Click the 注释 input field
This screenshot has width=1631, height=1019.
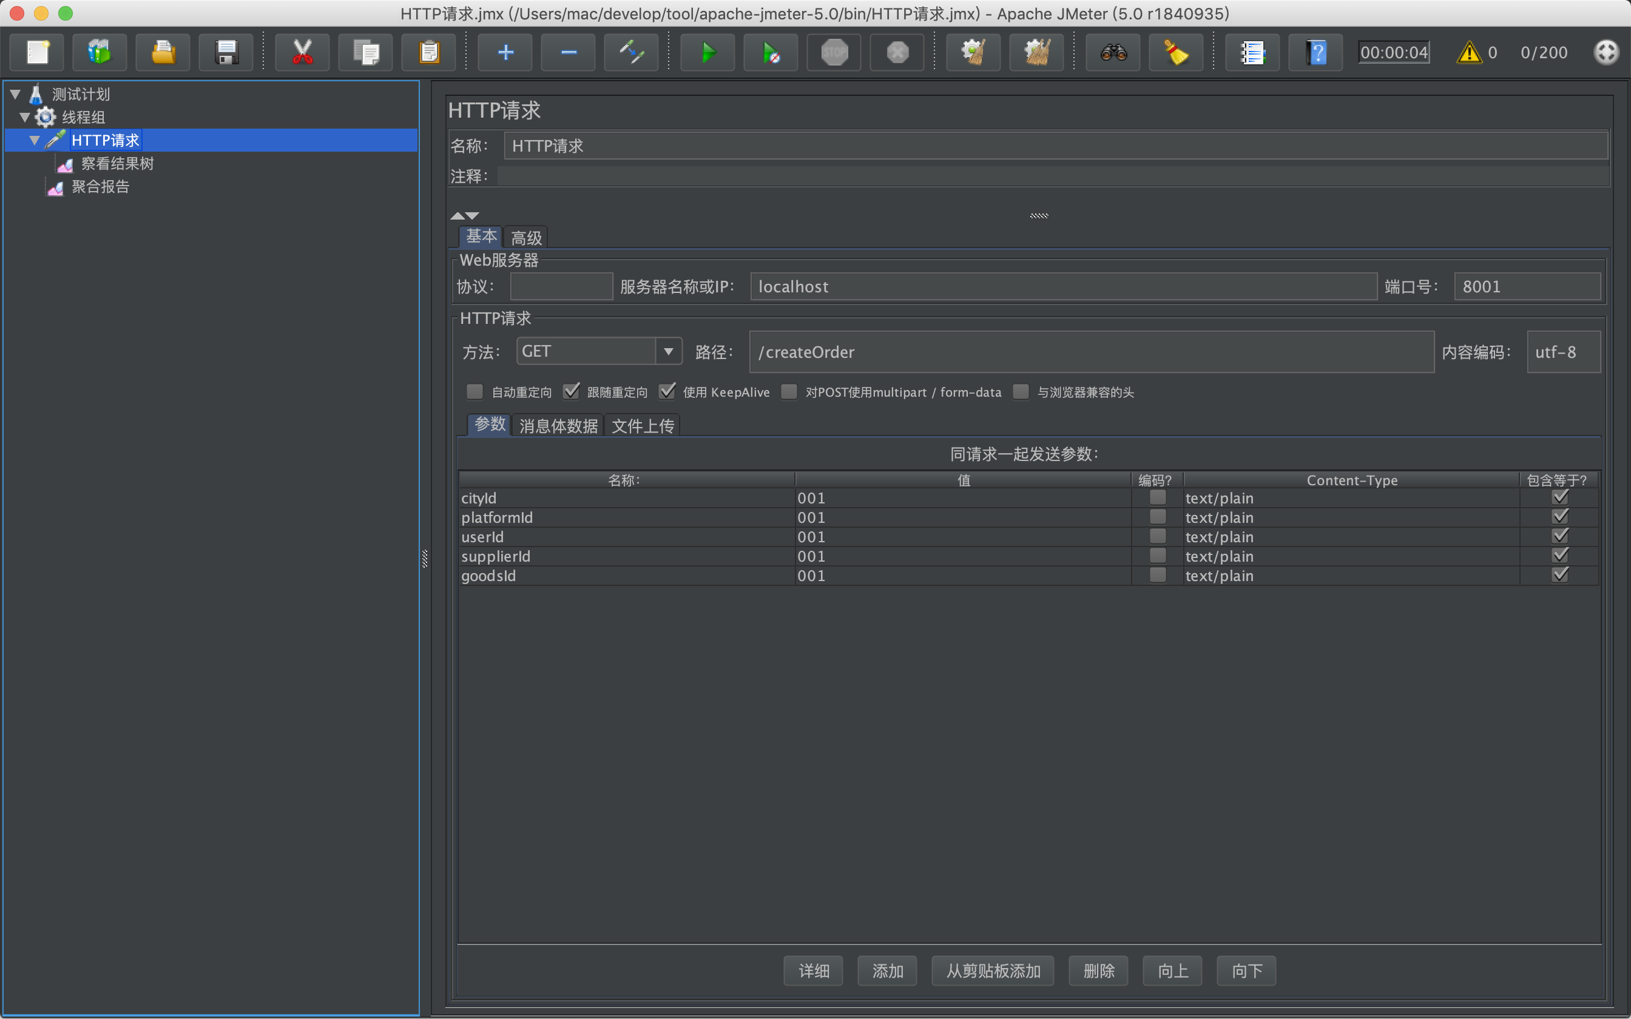click(1053, 176)
